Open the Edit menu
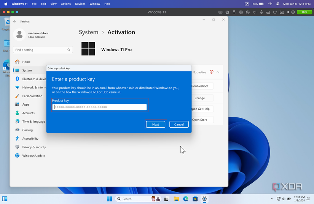The height and width of the screenshot is (204, 314). [43, 4]
